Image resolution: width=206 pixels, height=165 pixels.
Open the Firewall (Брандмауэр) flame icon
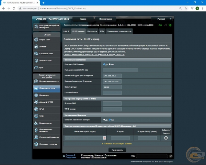tap(36, 123)
